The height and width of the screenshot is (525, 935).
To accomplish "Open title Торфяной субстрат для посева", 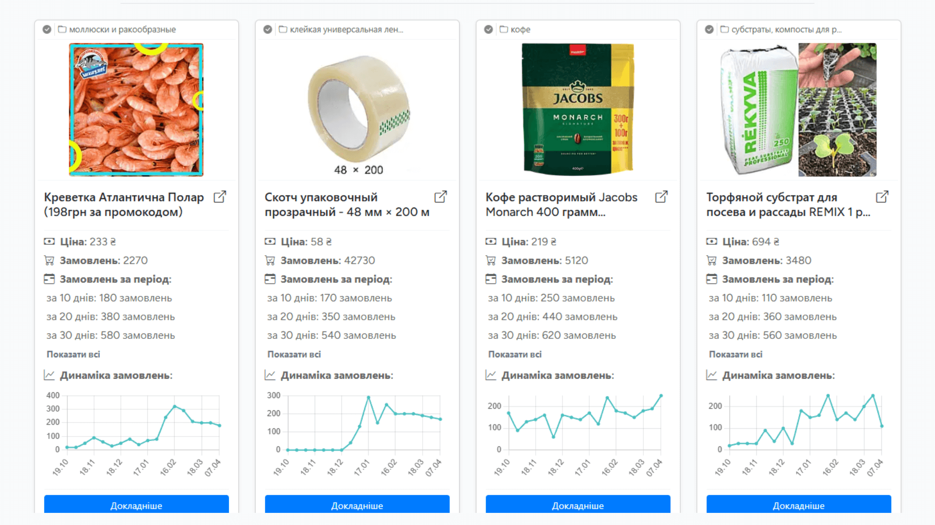I will tap(788, 205).
